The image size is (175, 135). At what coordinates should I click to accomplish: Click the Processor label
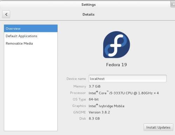click(78, 93)
